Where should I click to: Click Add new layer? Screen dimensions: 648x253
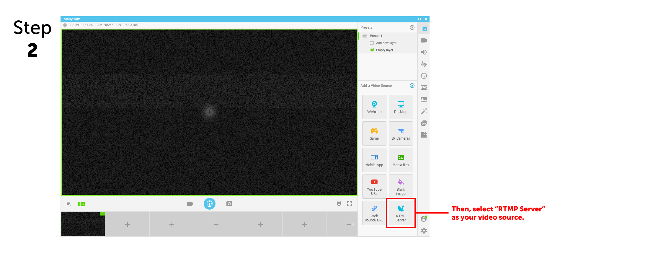pos(386,43)
